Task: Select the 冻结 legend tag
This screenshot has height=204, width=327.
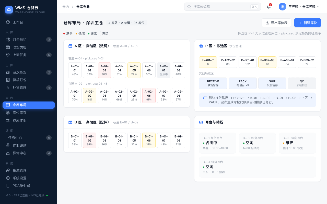Action: click(x=105, y=33)
